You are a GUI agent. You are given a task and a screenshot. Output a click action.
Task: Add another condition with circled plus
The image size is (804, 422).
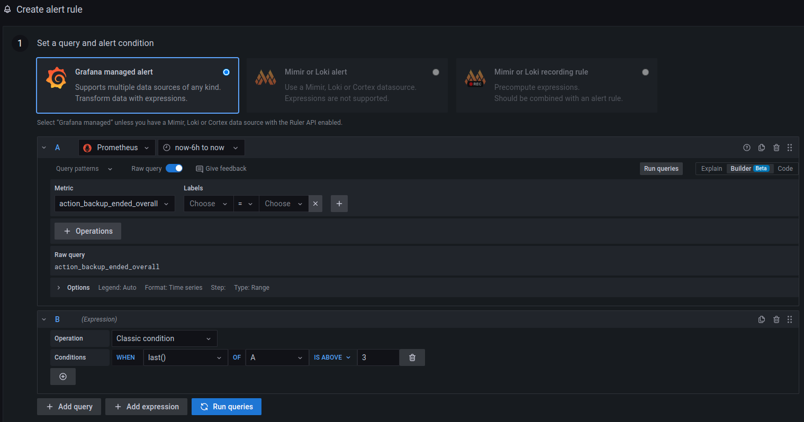click(63, 377)
